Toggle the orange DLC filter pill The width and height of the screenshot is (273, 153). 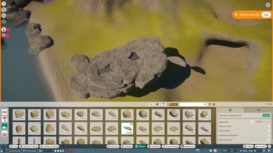173,104
